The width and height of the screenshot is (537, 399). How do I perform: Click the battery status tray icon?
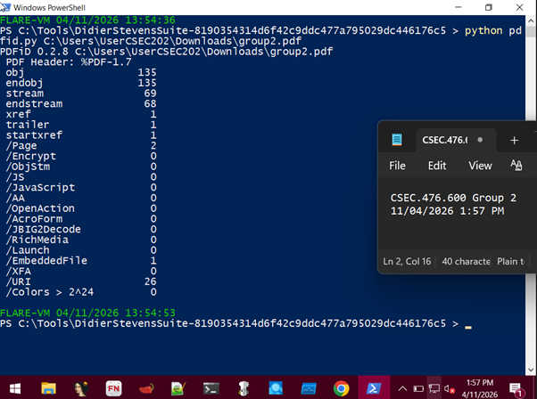[x=418, y=388]
